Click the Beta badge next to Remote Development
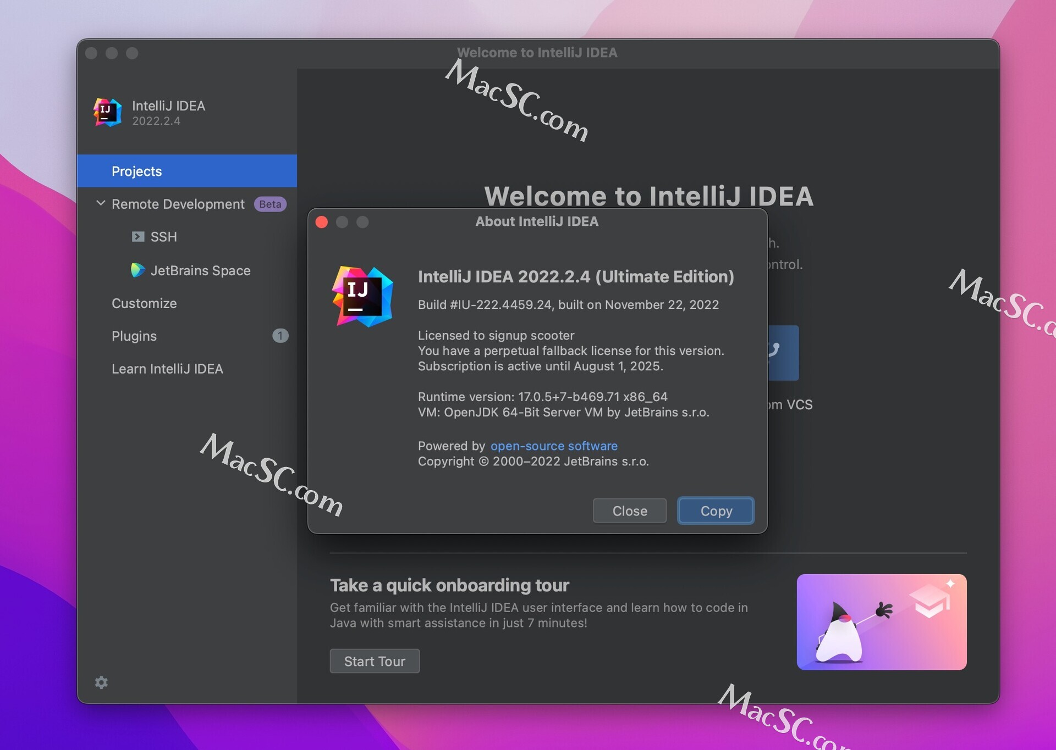1056x750 pixels. coord(270,204)
